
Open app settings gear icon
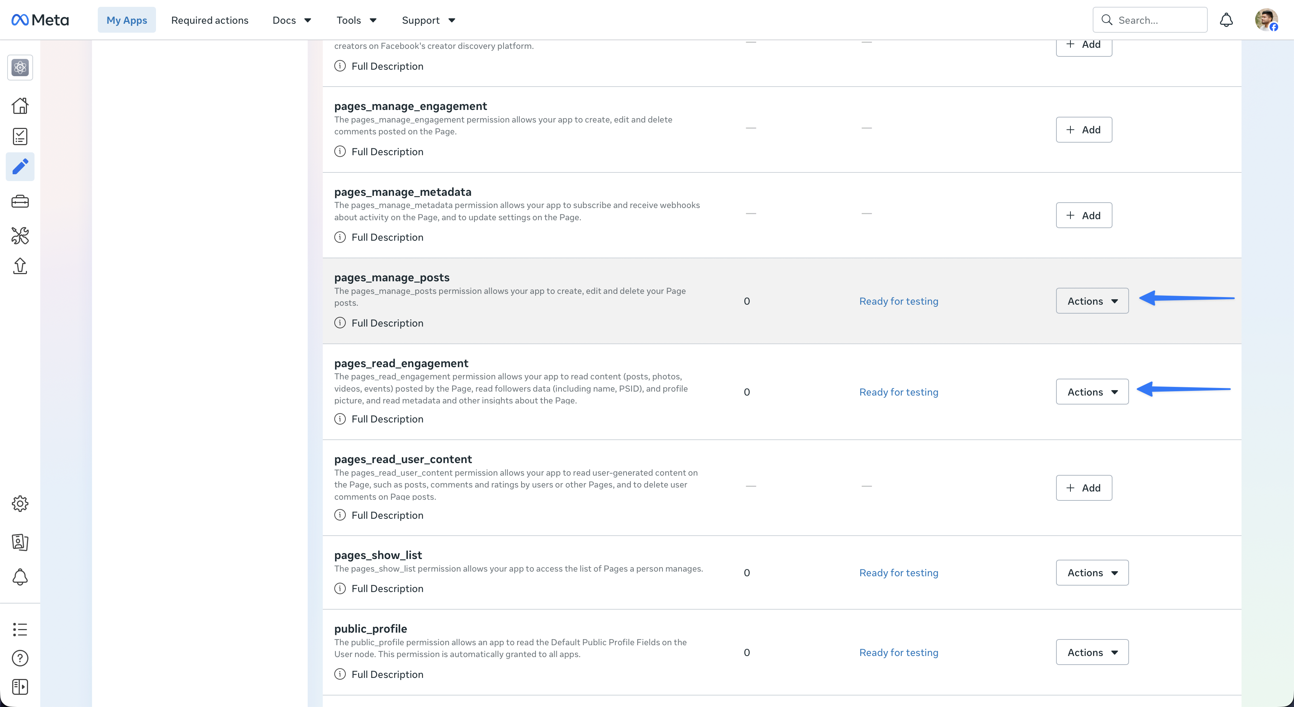click(x=20, y=504)
